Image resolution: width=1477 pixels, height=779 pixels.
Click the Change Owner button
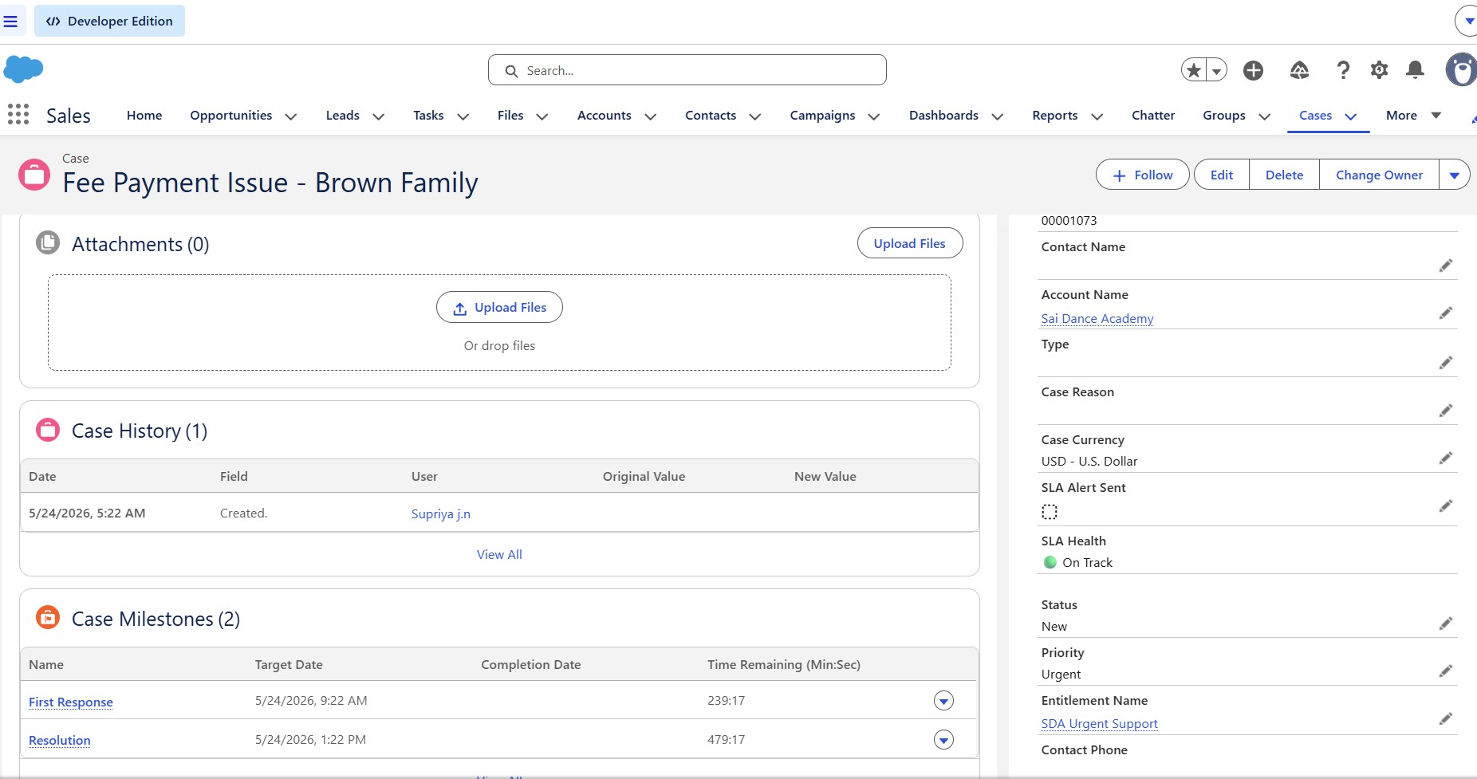1379,175
